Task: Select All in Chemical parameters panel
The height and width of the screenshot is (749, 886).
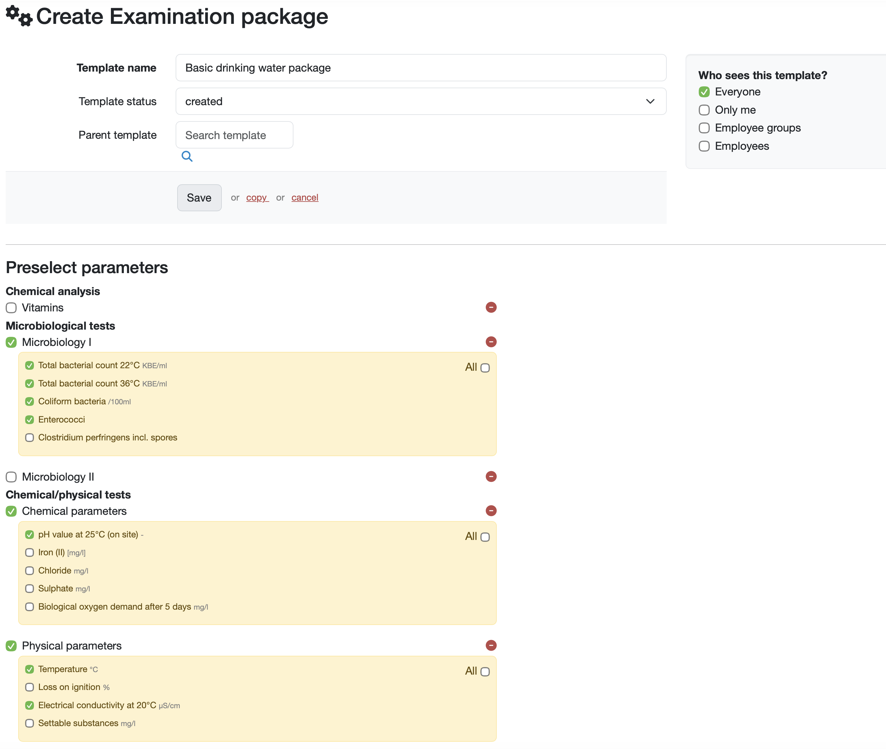Action: [485, 537]
